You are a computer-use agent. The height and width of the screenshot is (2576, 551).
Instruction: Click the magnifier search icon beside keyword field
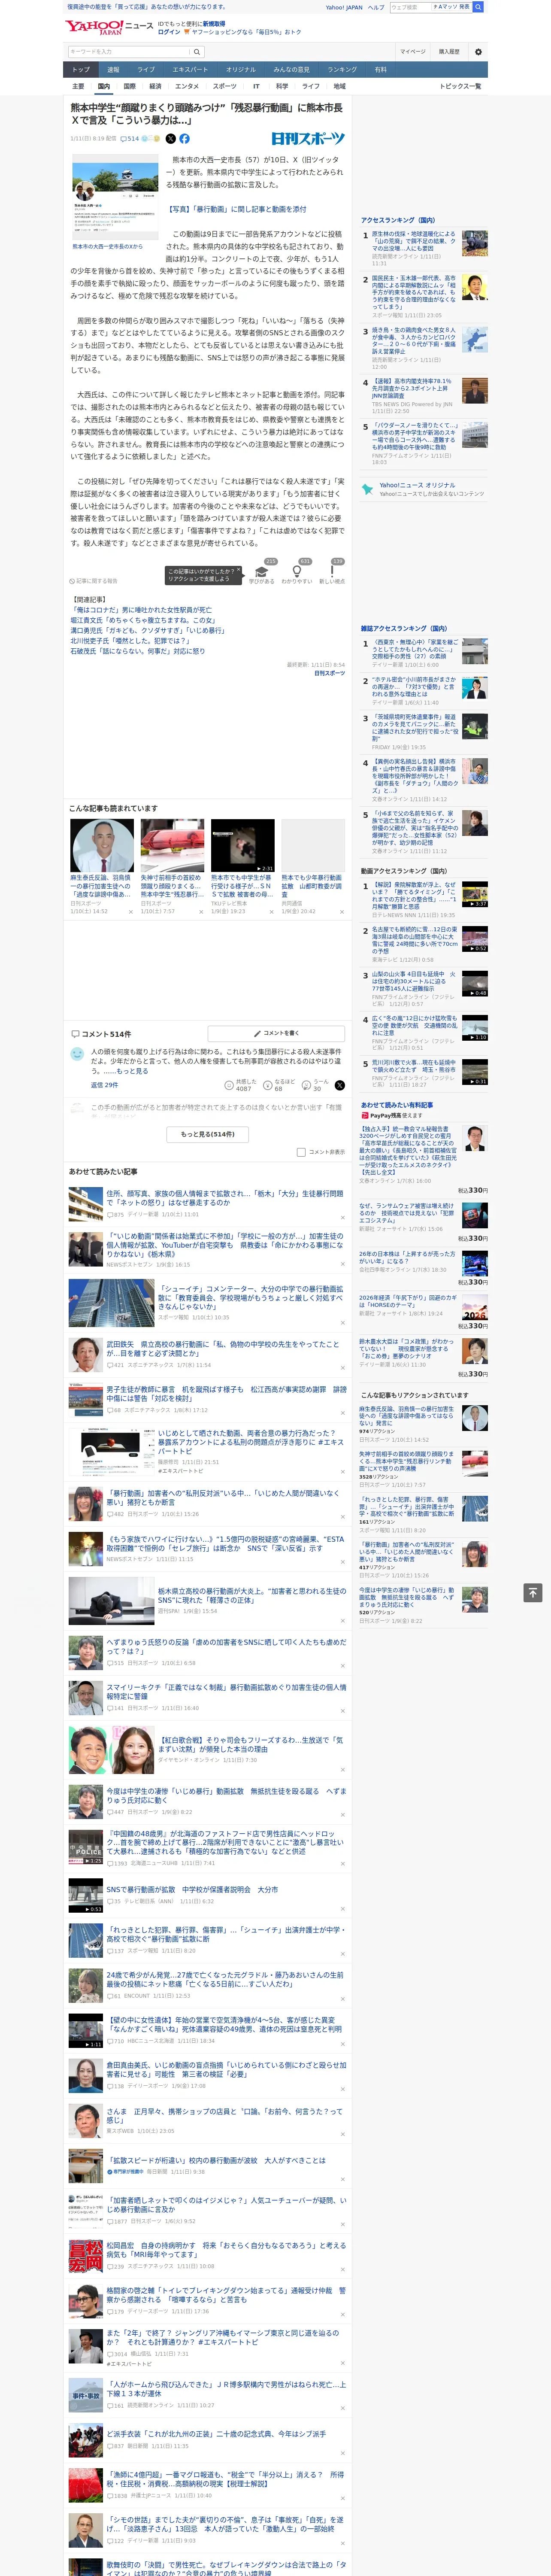(197, 52)
